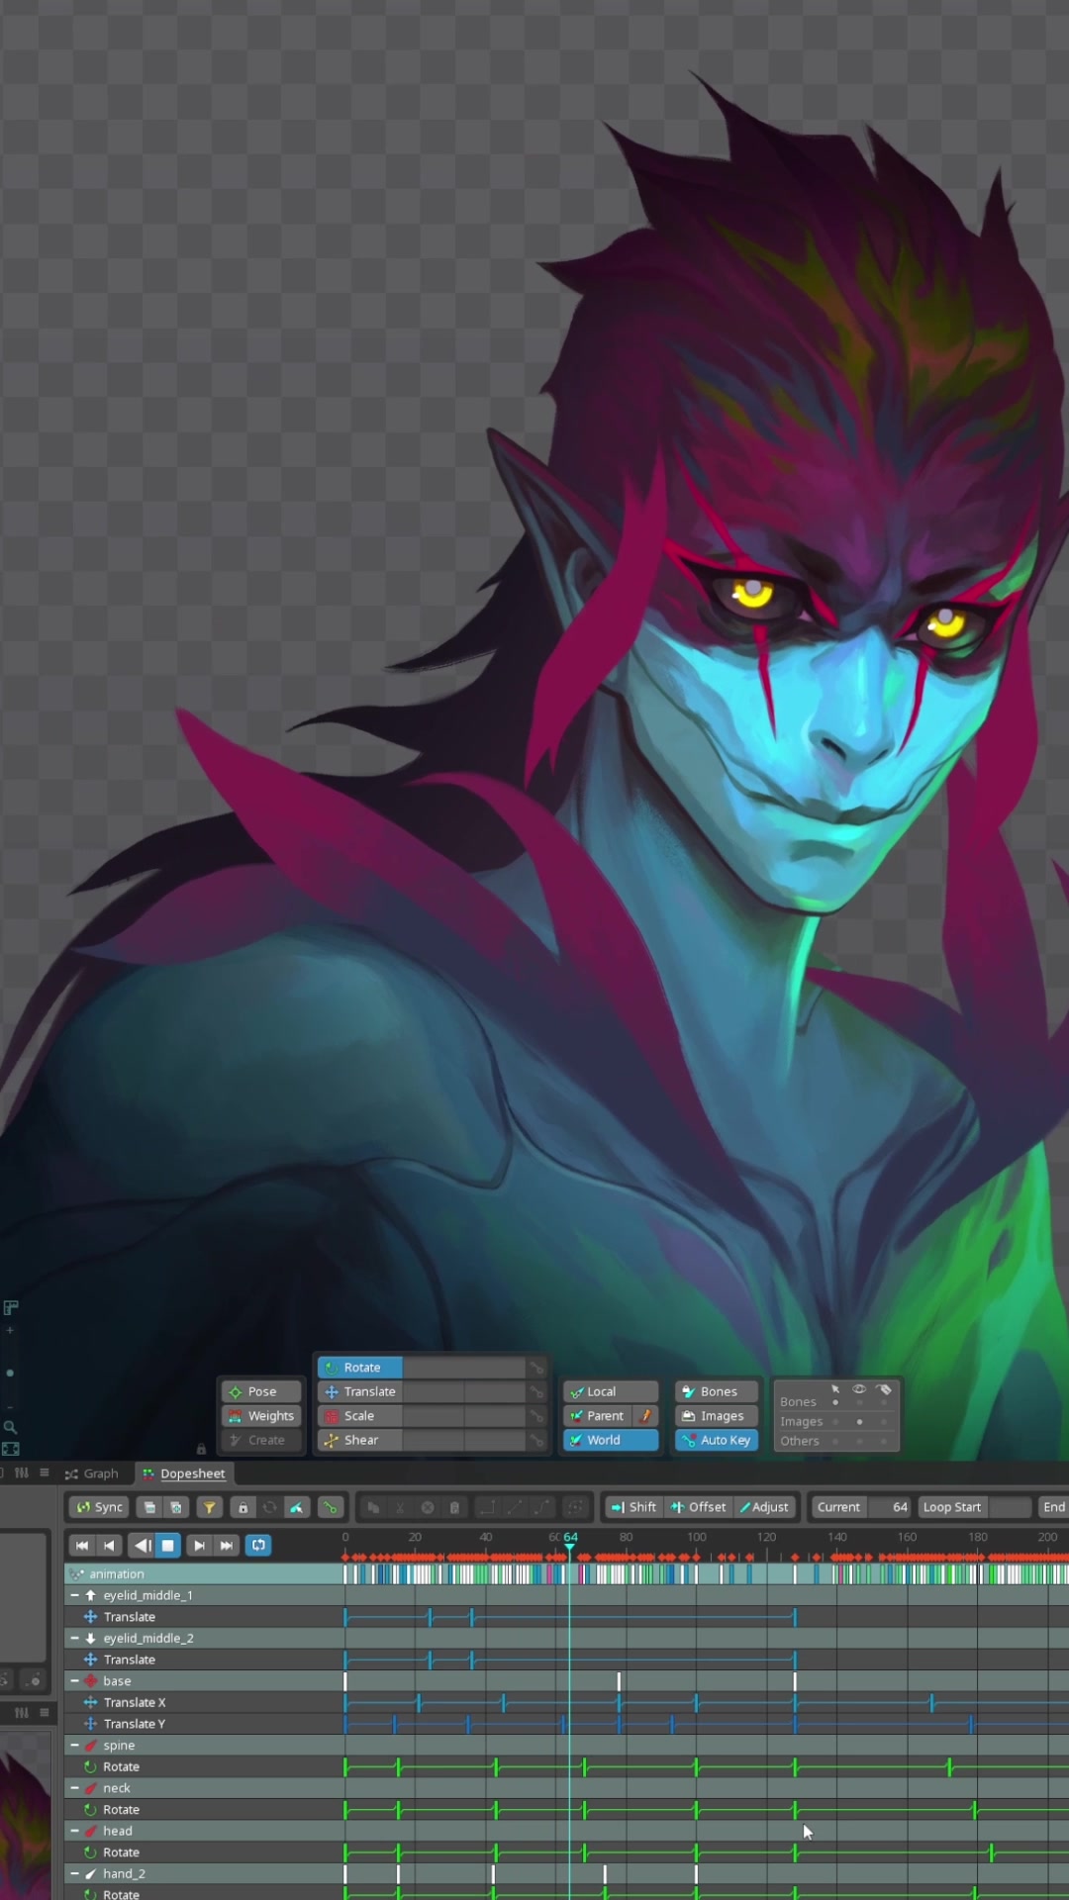This screenshot has width=1069, height=1900.
Task: Click the link icon beside Rotate field
Action: point(536,1368)
